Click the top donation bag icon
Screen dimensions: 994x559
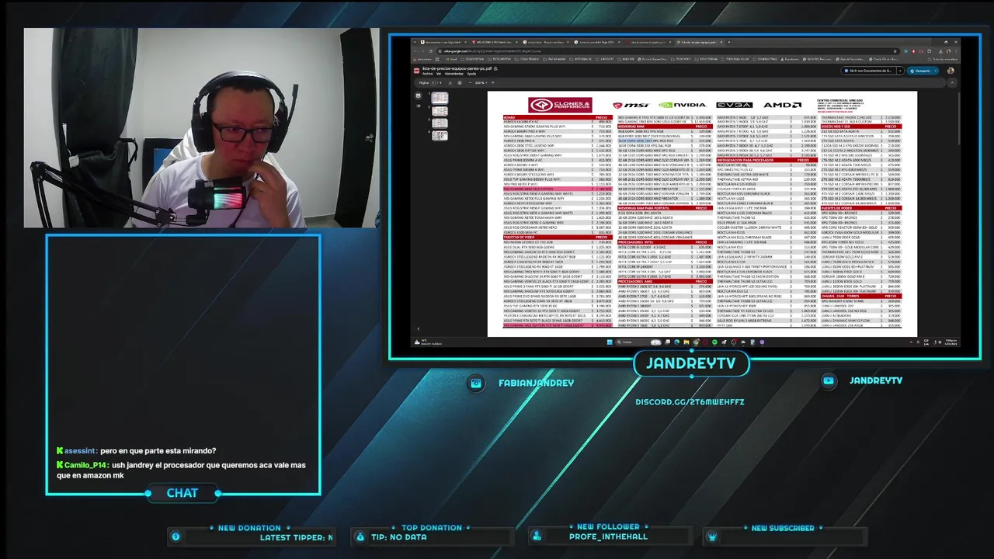click(360, 536)
